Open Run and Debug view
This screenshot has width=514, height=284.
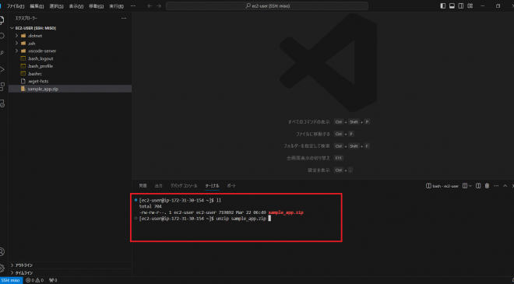click(2, 69)
